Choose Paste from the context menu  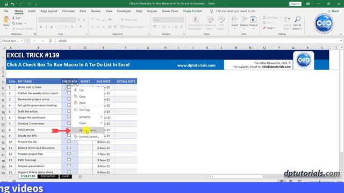(x=88, y=103)
